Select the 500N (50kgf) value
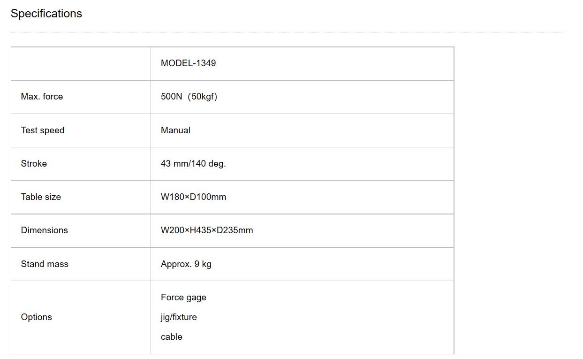Viewport: 583px width, 359px height. click(x=189, y=97)
